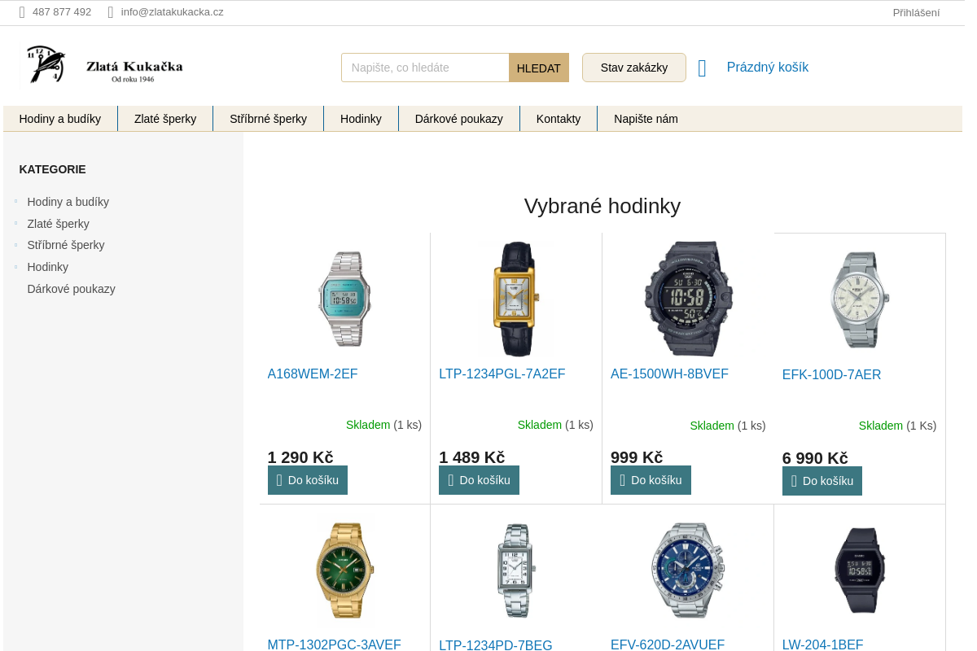This screenshot has width=977, height=651.
Task: Open the Hodinky menu item
Action: tap(361, 119)
